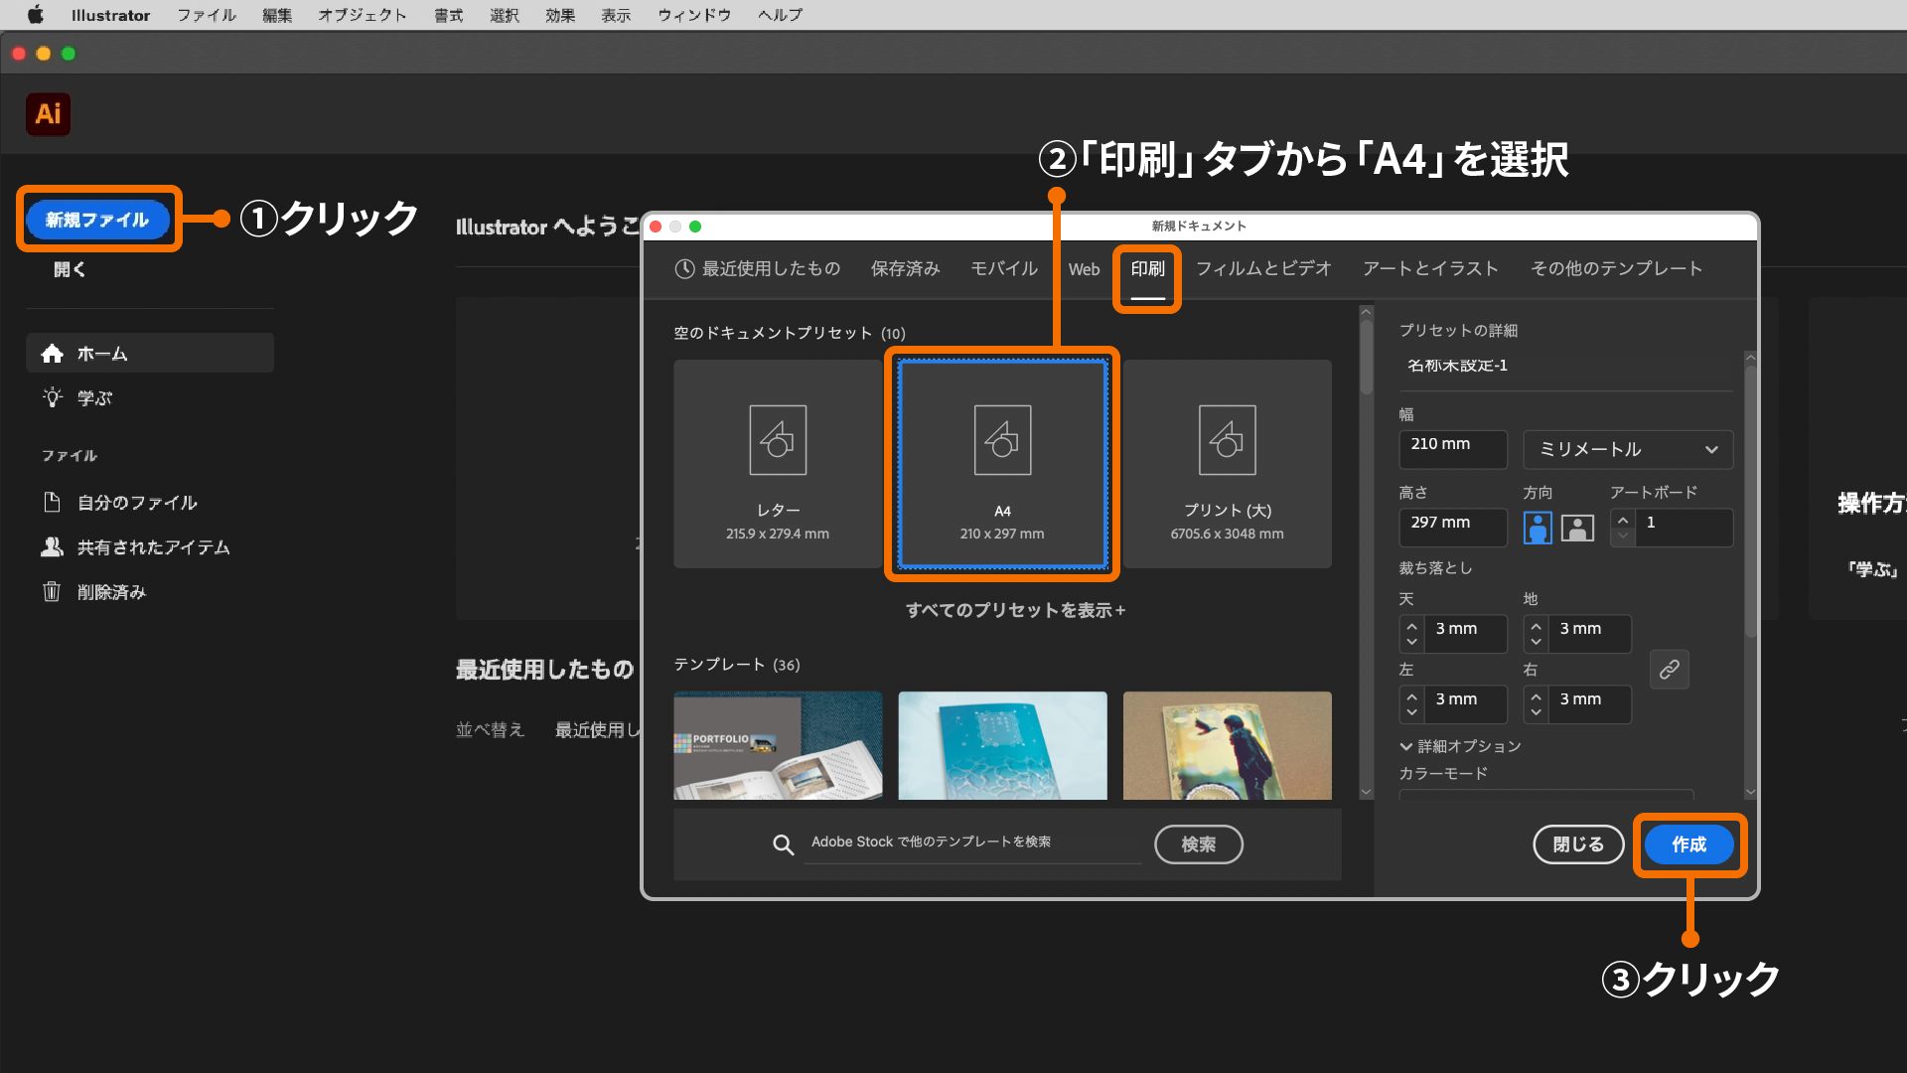This screenshot has height=1073, width=1907.
Task: Open 削除済み trash item
Action: tap(110, 592)
